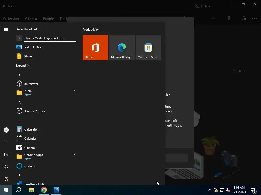Show hidden system tray icons

tap(210, 190)
